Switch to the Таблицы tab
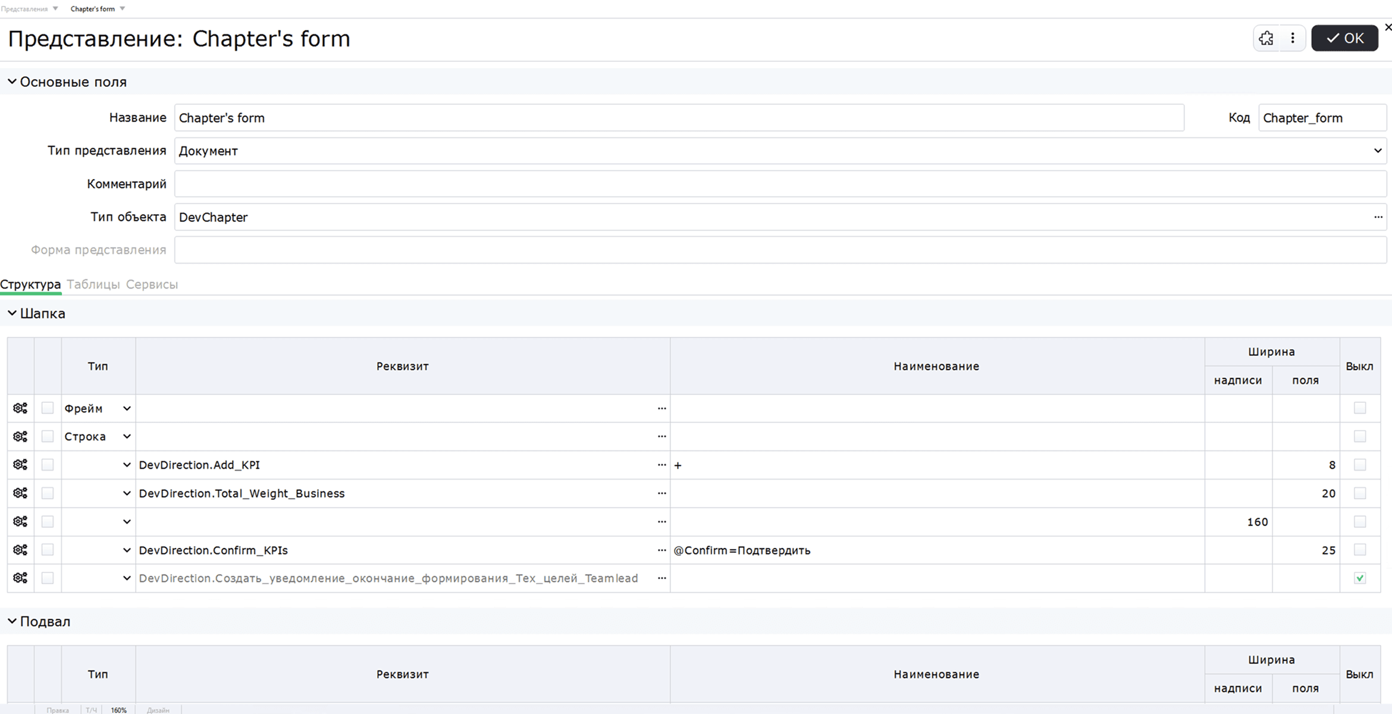1392x714 pixels. pos(93,284)
